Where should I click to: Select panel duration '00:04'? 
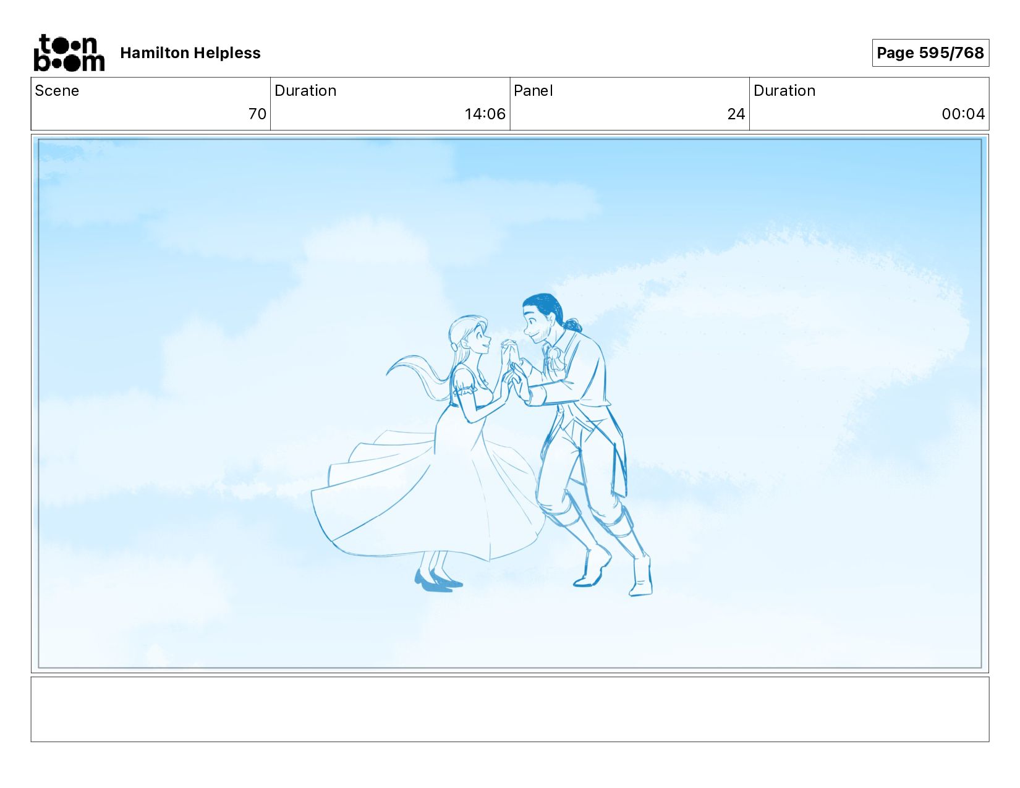963,114
